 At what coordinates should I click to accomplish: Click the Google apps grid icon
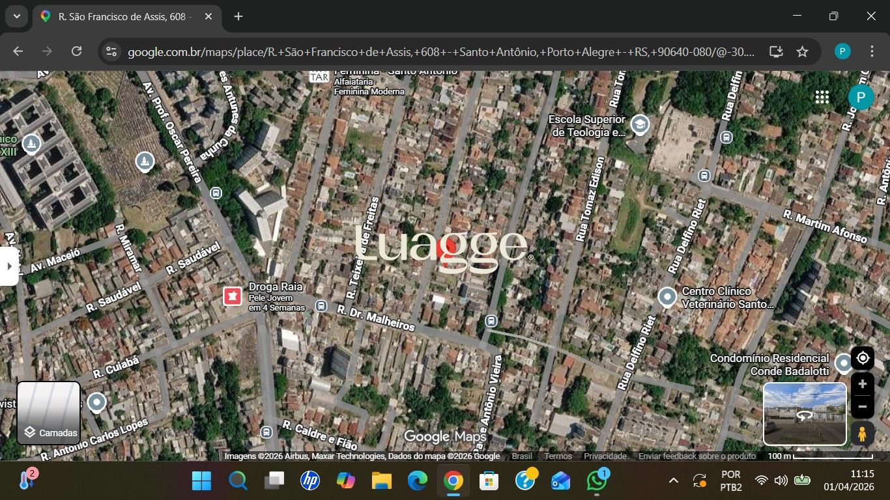point(822,97)
